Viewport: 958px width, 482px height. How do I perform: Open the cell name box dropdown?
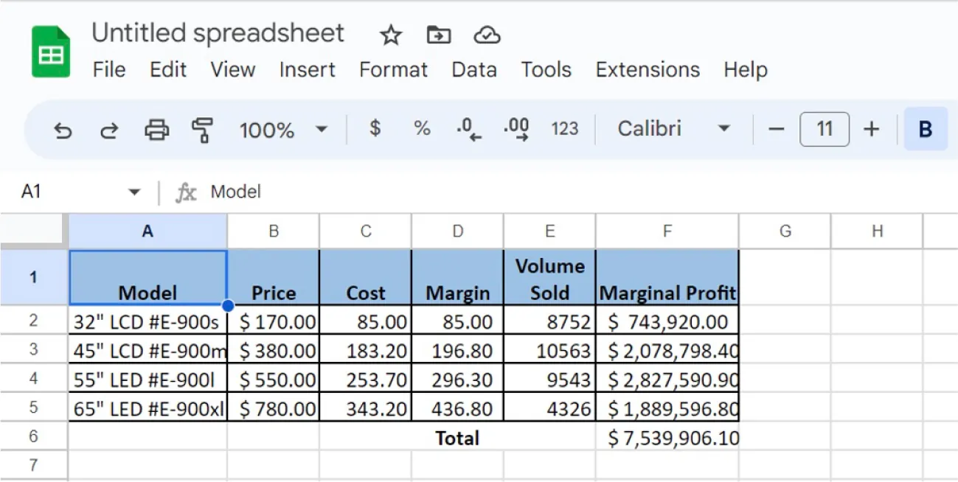[134, 191]
